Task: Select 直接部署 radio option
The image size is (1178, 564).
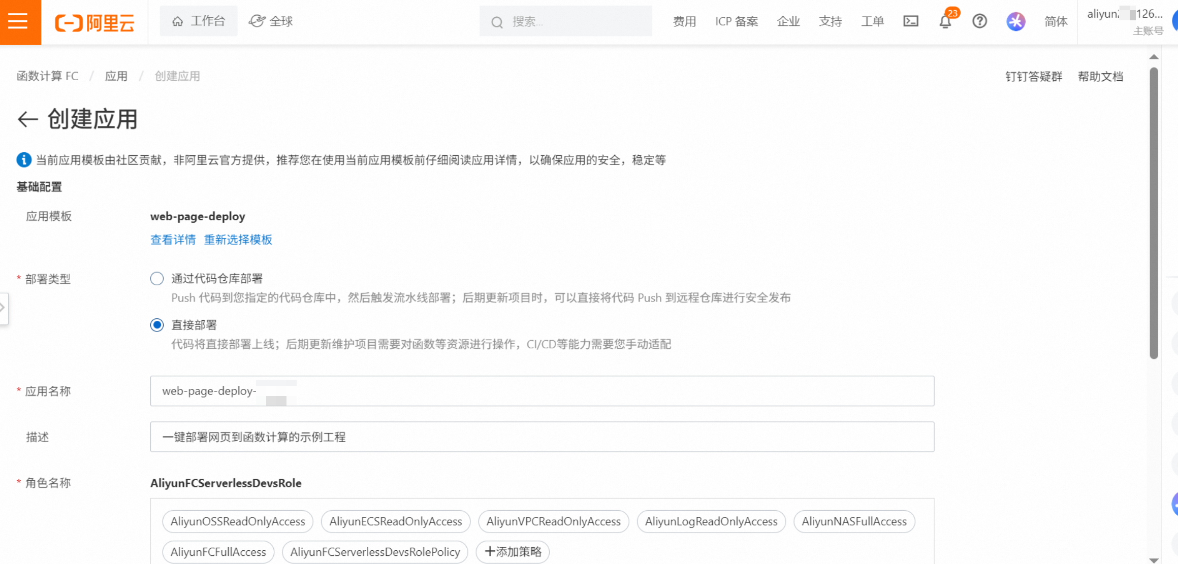Action: [x=157, y=325]
